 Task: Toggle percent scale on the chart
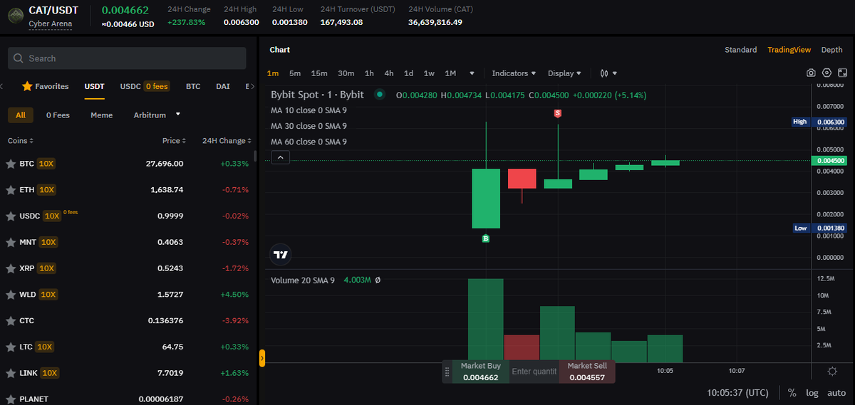tap(792, 392)
